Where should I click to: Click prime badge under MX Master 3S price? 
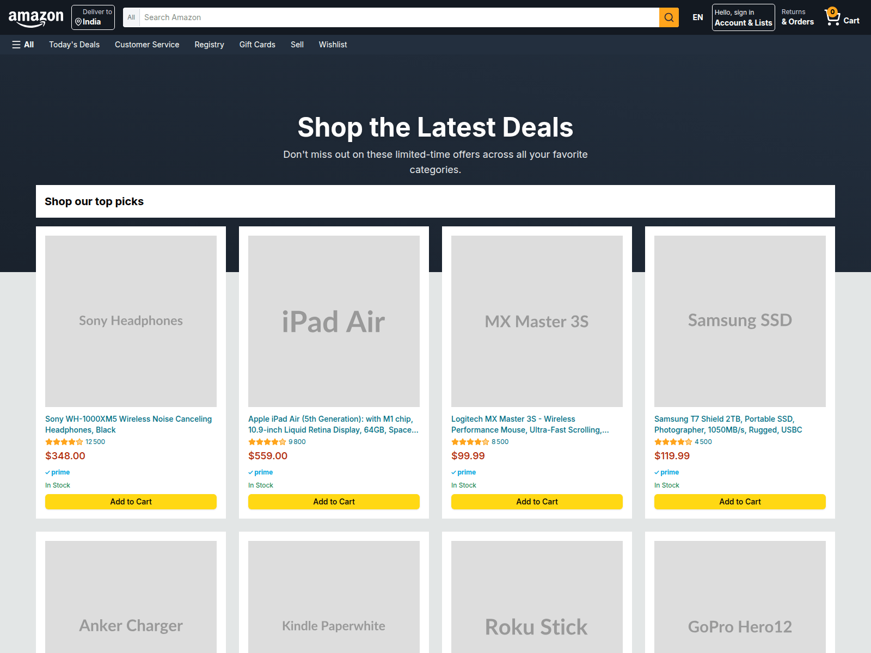tap(464, 472)
